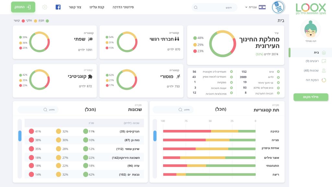Select the bullet next to תכניות התערבות
332x187 pixels.
278,93
